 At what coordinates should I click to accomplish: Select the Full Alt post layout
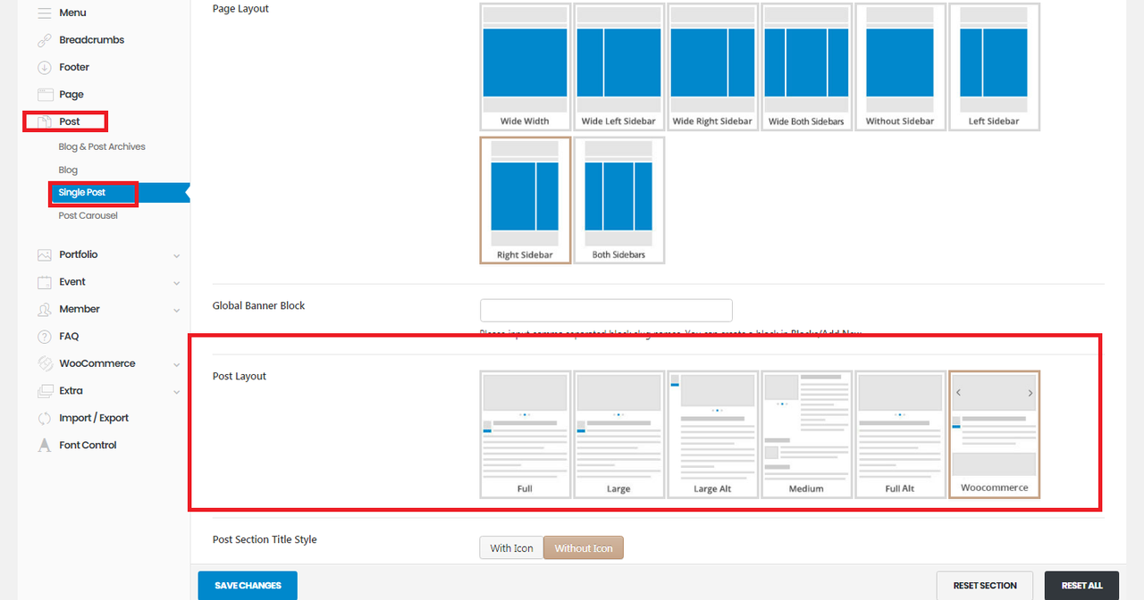900,434
